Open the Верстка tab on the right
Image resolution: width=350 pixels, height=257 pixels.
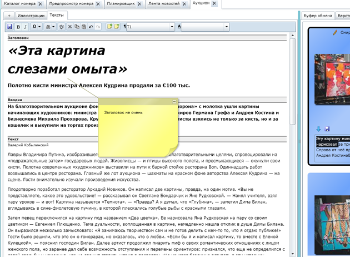(x=343, y=16)
